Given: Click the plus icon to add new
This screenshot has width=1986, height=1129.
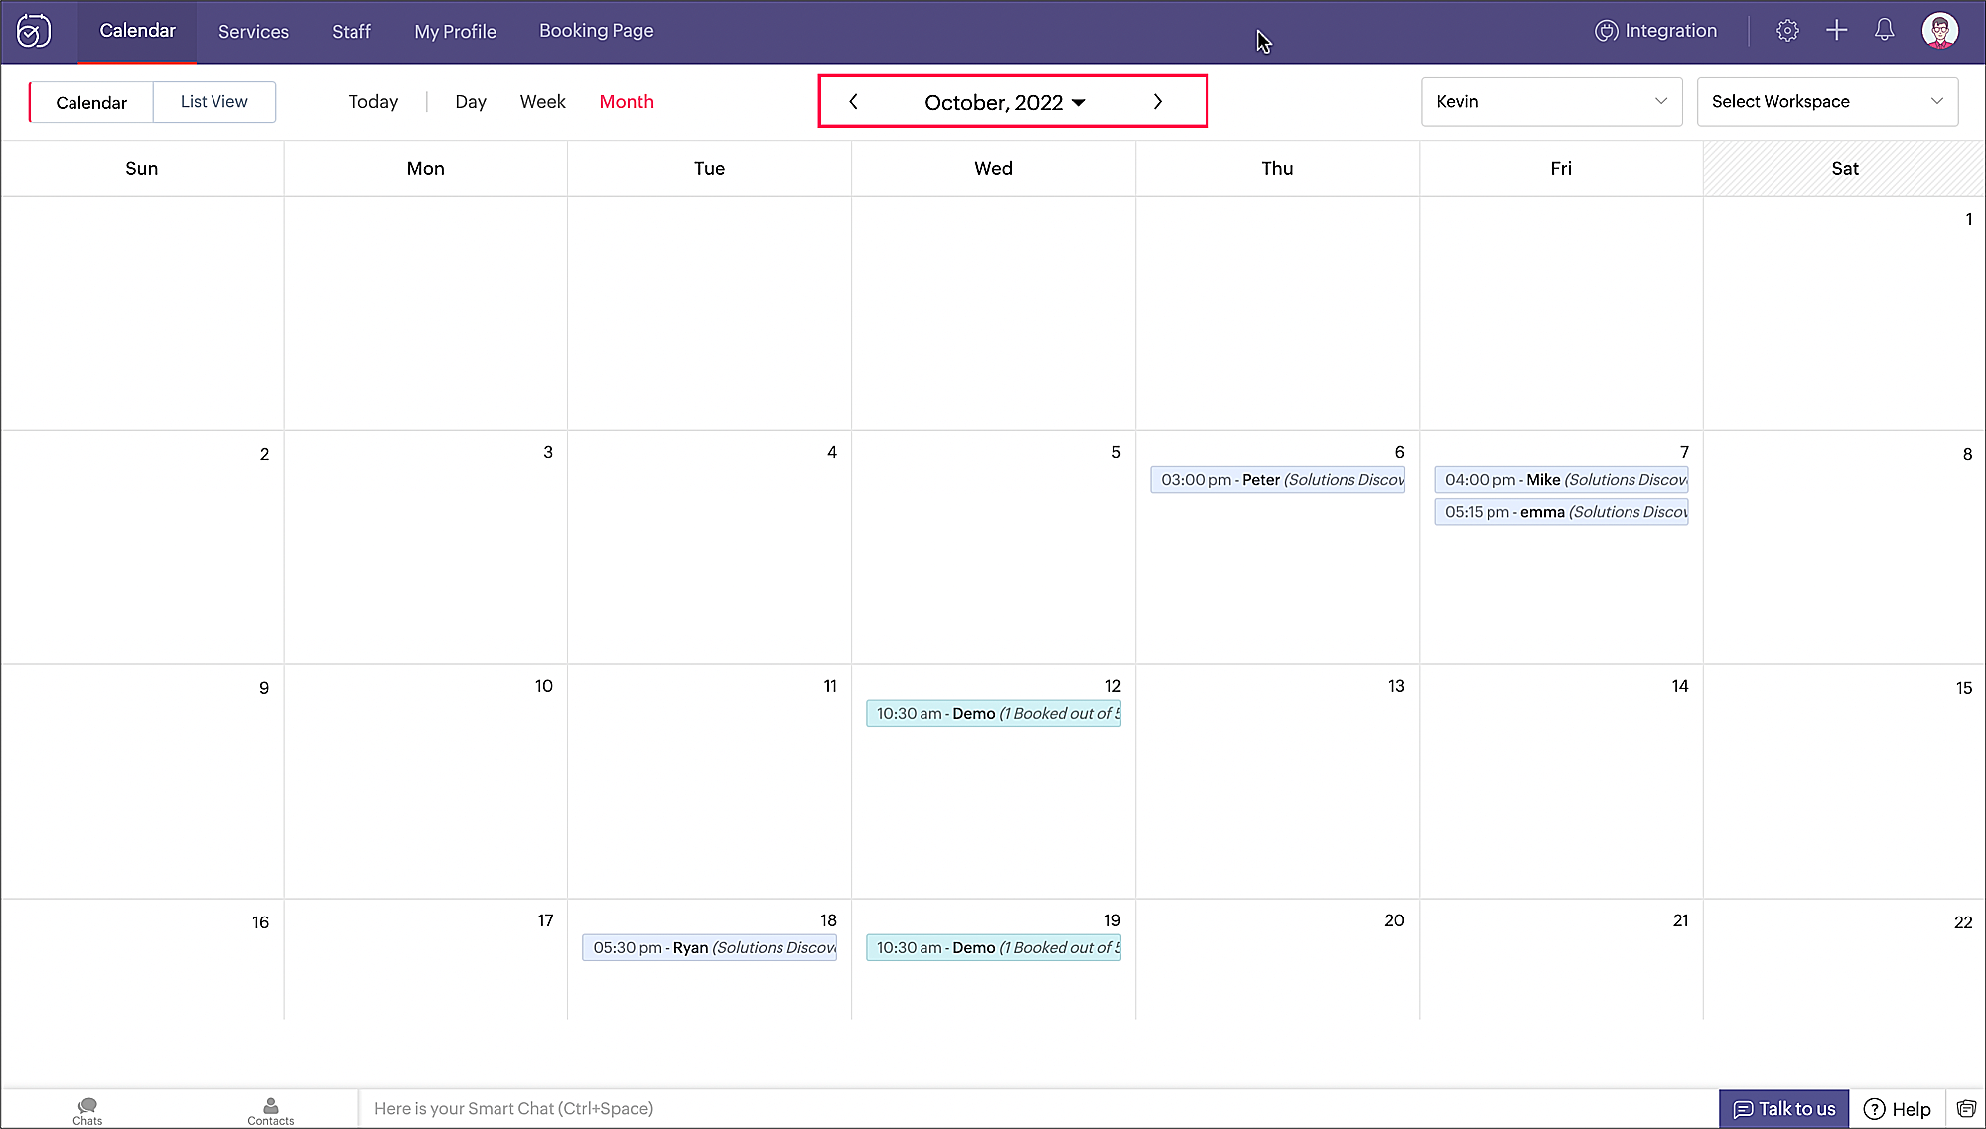Looking at the screenshot, I should pyautogui.click(x=1836, y=31).
